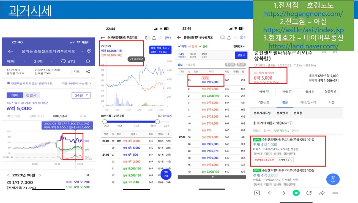This screenshot has width=358, height=203.
Task: Tap favorite star in the 22:45 Asil screen
Action: click(235, 37)
